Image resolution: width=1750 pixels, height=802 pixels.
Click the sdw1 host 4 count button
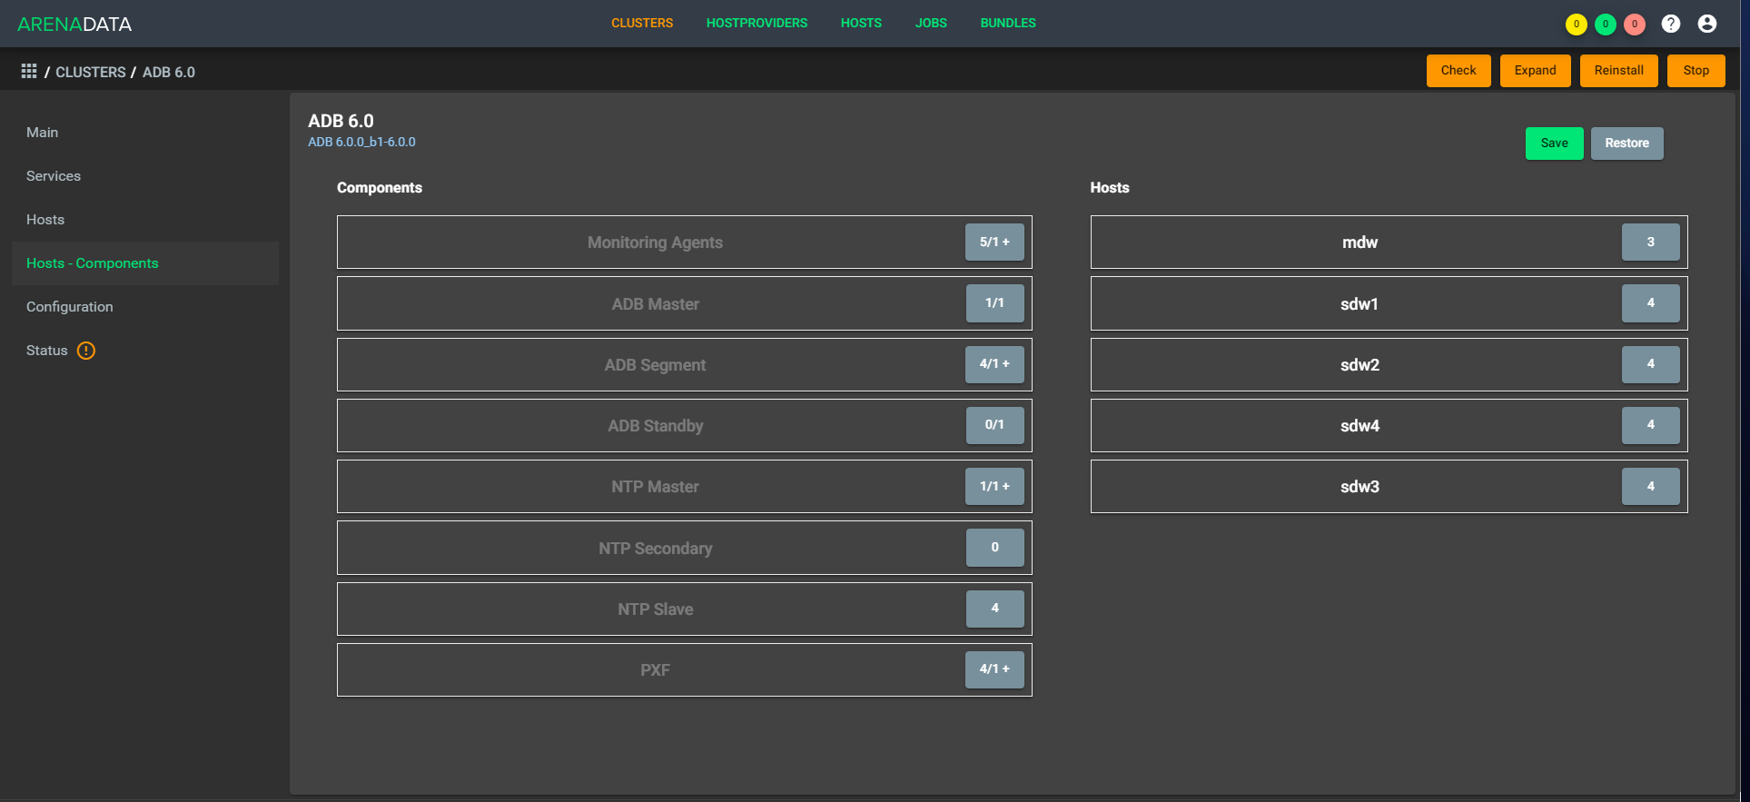[x=1651, y=303]
